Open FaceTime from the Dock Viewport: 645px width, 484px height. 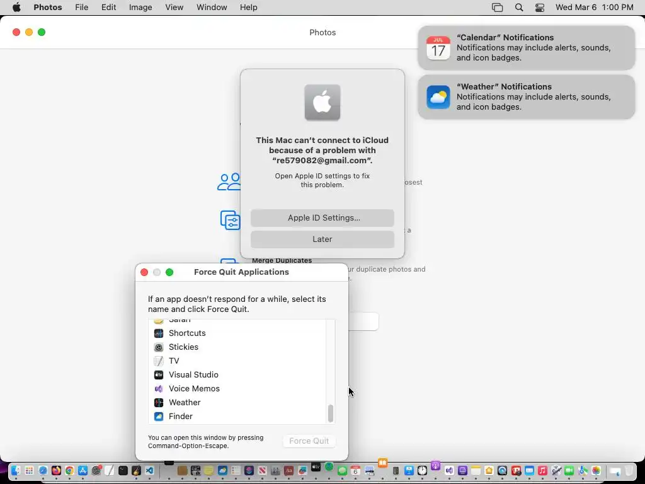pyautogui.click(x=569, y=470)
